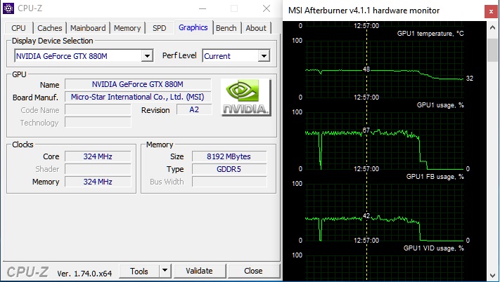Screen dimensions: 500x282
Task: Click scroll-up arrow in Afterburner monitor
Action: pos(492,27)
